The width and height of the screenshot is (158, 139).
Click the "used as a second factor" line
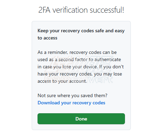(x=79, y=60)
